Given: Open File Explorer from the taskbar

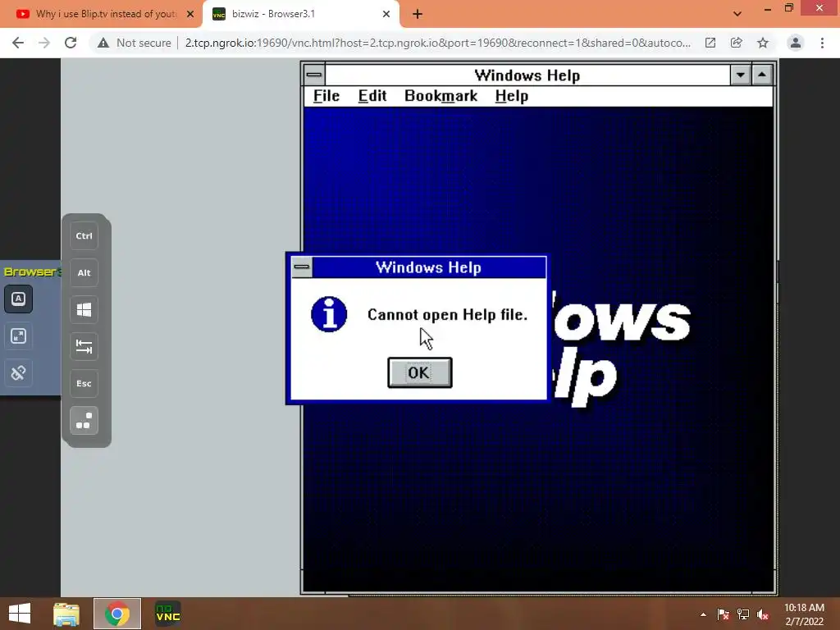Looking at the screenshot, I should click(66, 614).
